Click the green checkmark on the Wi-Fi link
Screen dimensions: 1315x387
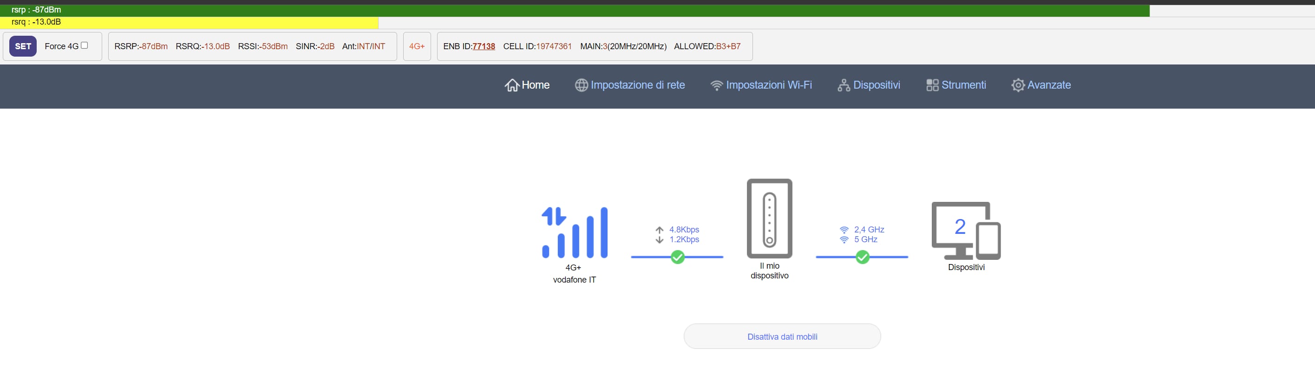(862, 257)
